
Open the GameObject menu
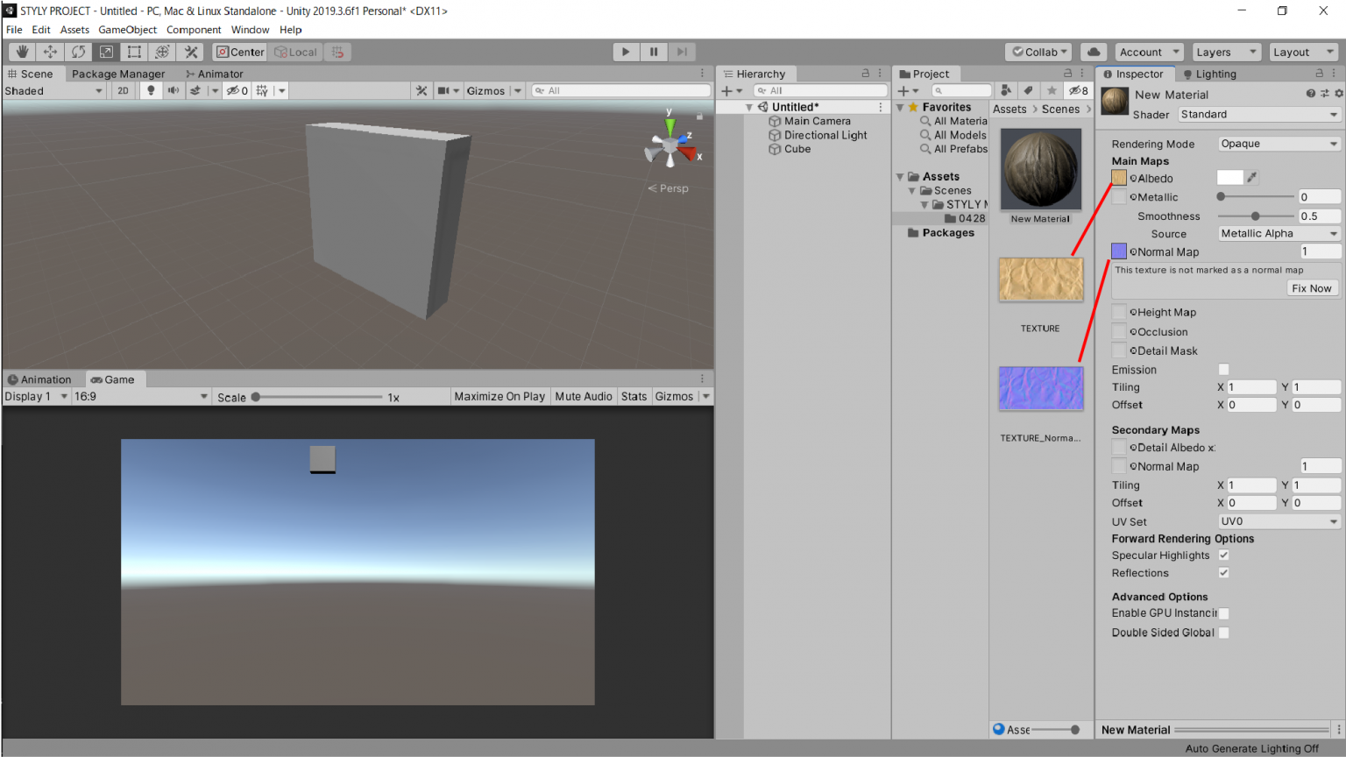point(127,30)
